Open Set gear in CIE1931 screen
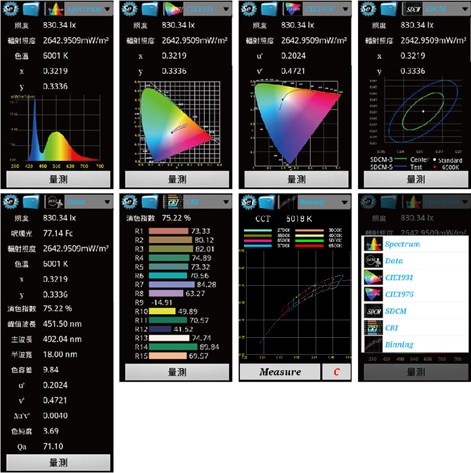Image resolution: width=471 pixels, height=473 pixels. [x=130, y=9]
